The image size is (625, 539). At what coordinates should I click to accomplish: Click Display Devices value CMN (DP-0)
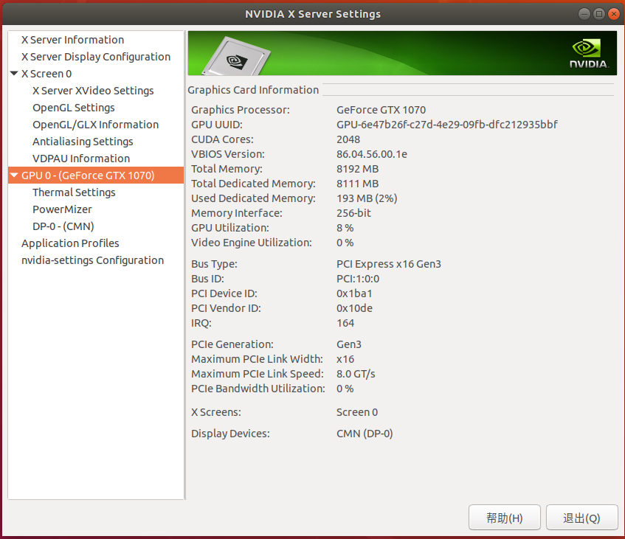(x=365, y=434)
